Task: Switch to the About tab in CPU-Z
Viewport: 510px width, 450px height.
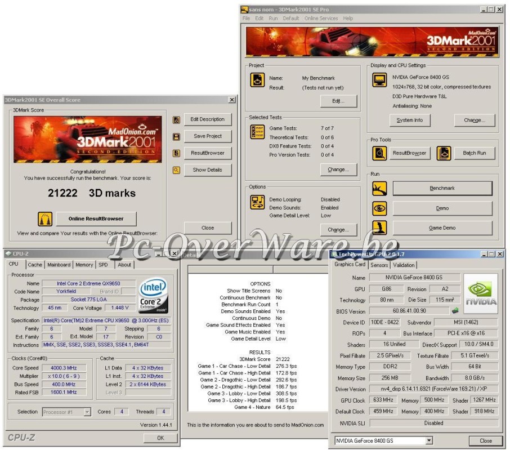Action: click(124, 265)
